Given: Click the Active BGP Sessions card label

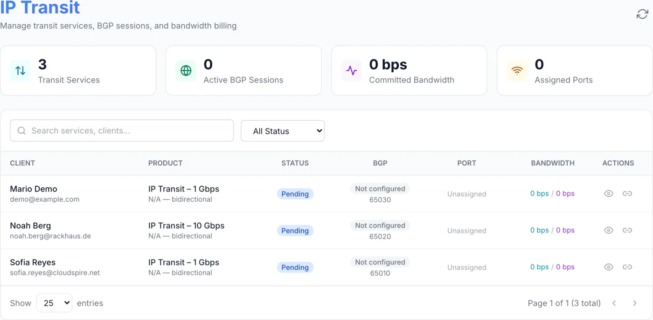Looking at the screenshot, I should (x=243, y=80).
